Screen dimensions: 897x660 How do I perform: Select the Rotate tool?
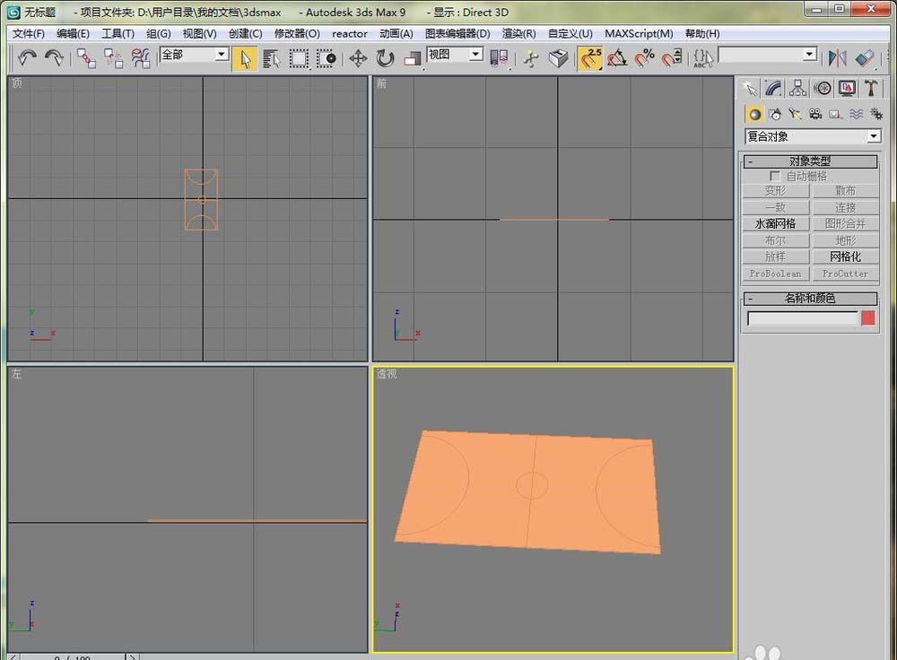point(385,58)
